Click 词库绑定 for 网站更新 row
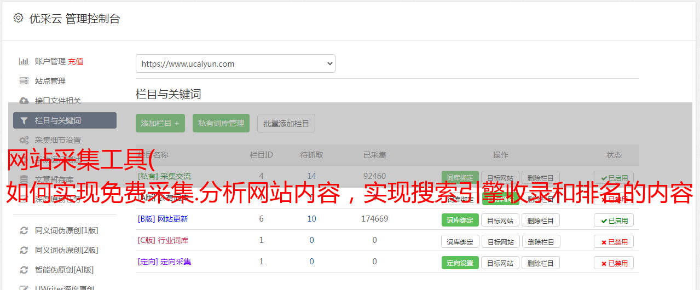This screenshot has width=700, height=290. click(460, 220)
